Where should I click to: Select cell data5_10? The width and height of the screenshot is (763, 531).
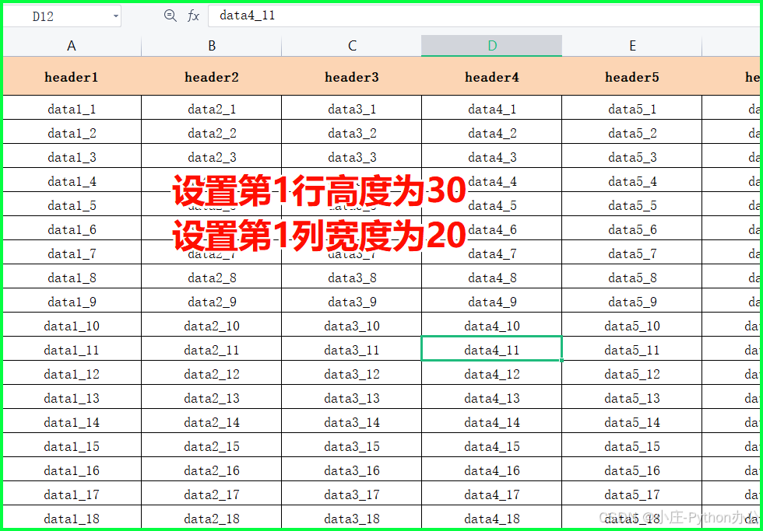[x=632, y=324]
